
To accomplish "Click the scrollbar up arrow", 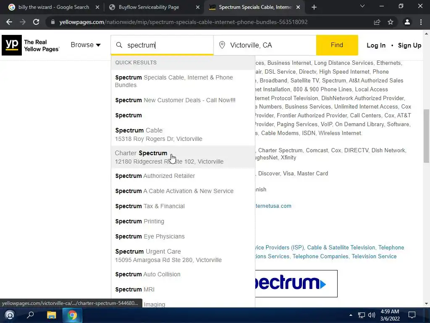I will 426,34.
